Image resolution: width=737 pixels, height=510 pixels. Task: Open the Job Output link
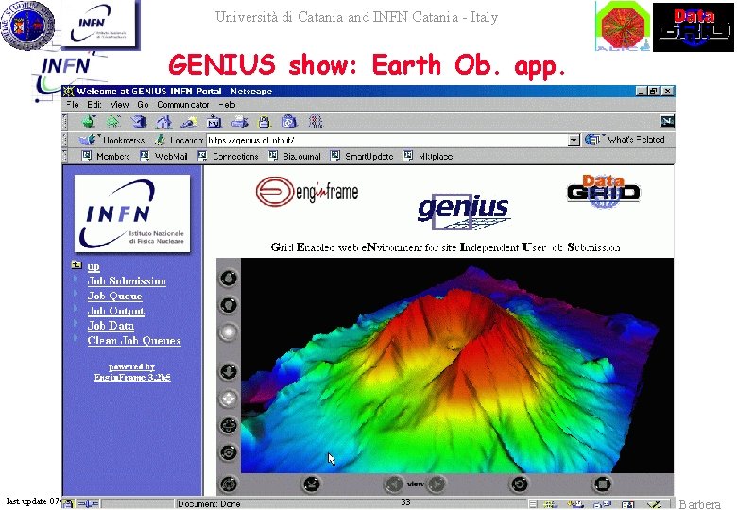(x=116, y=311)
